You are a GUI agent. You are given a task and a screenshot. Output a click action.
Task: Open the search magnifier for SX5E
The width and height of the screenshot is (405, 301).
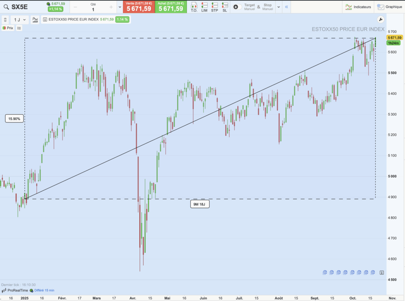pyautogui.click(x=6, y=6)
